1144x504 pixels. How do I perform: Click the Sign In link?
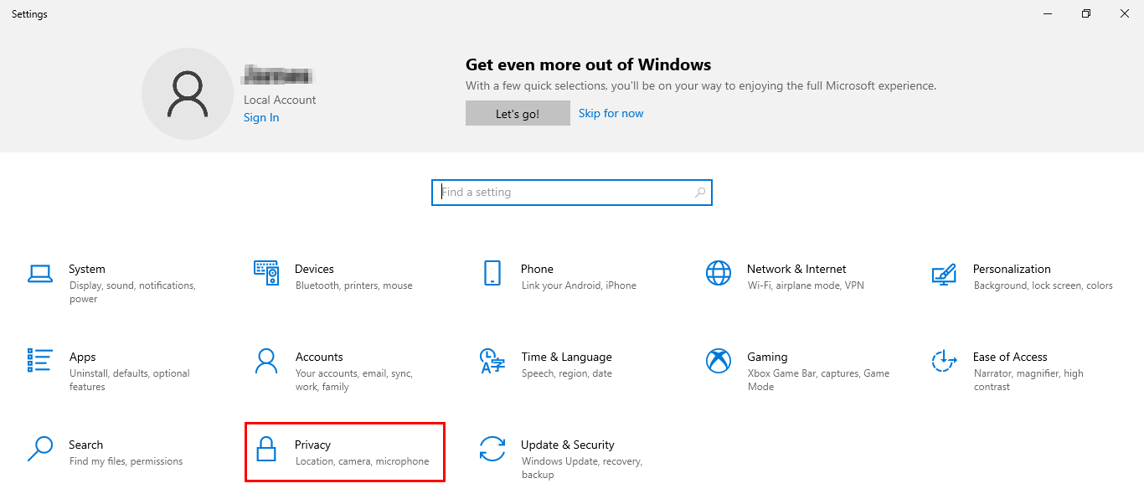261,117
